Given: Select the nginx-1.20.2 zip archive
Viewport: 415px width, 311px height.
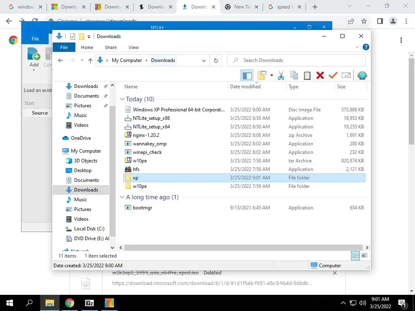Looking at the screenshot, I should pyautogui.click(x=244, y=135).
